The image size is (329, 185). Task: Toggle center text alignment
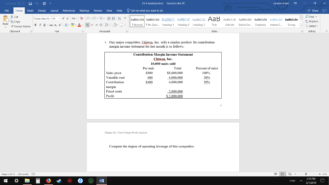[x=92, y=25]
